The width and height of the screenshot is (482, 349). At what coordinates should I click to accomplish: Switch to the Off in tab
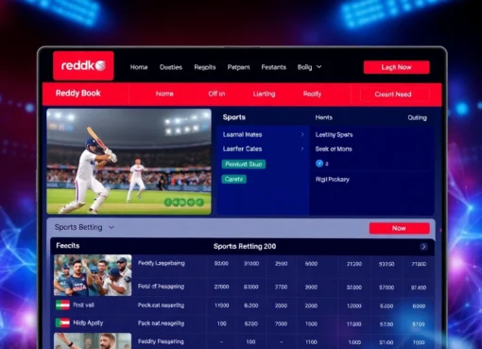click(216, 94)
